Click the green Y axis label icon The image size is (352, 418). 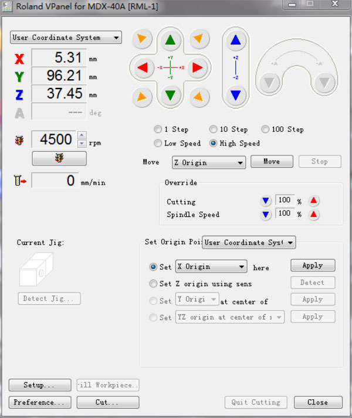19,77
